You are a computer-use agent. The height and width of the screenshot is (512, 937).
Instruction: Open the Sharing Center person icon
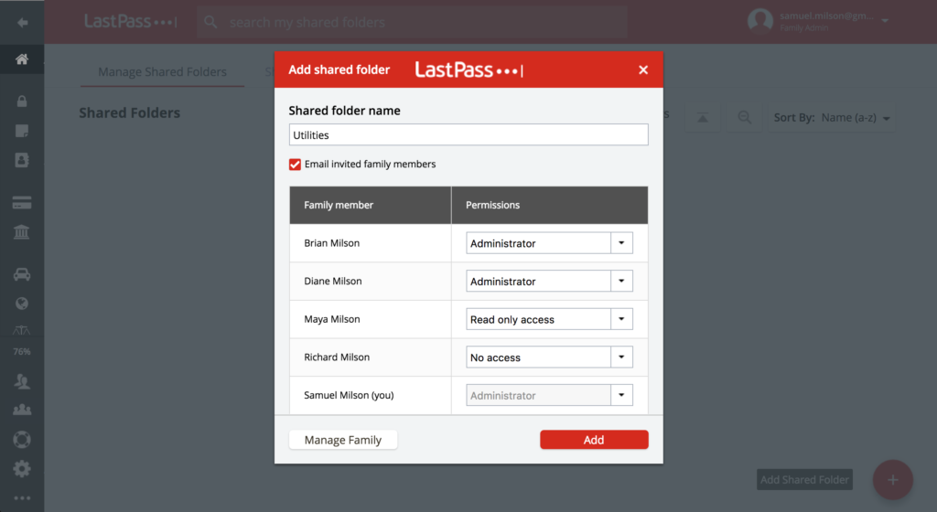(22, 380)
